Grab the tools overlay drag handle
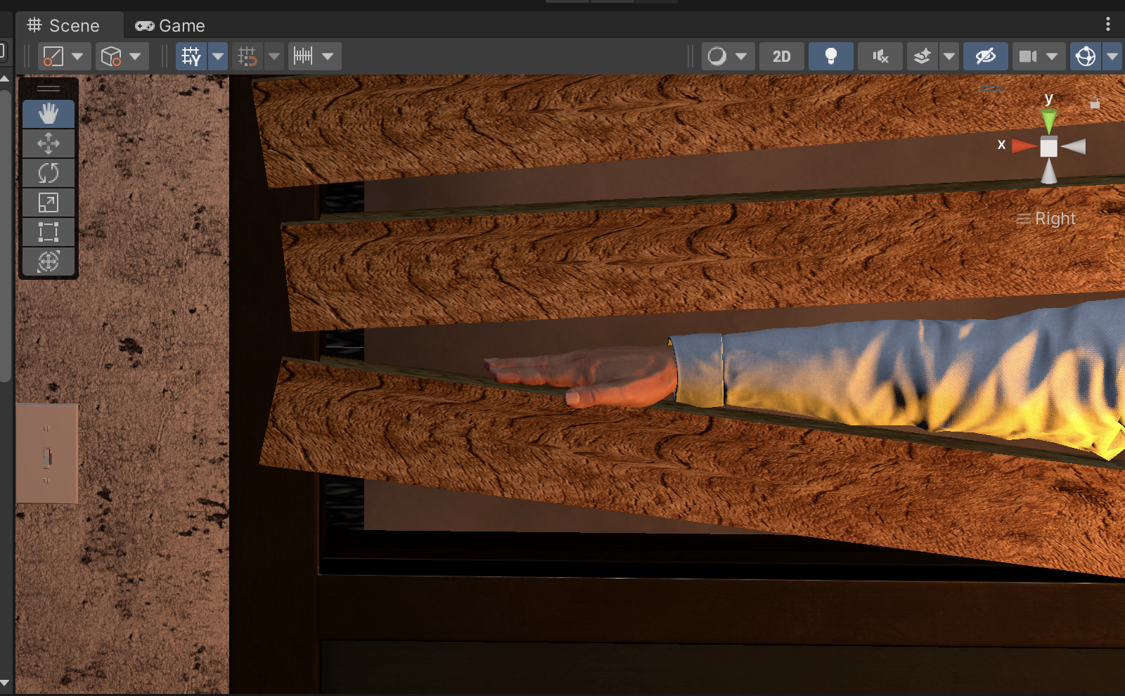The image size is (1125, 696). (49, 89)
